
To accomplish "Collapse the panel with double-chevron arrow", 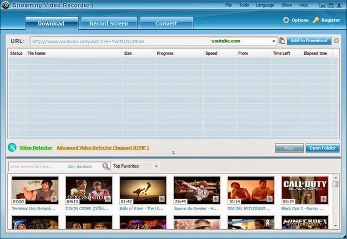I will (x=173, y=153).
